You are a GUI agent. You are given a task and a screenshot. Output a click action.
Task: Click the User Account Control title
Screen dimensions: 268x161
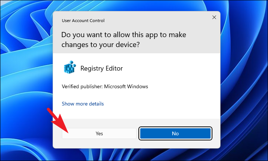point(83,21)
